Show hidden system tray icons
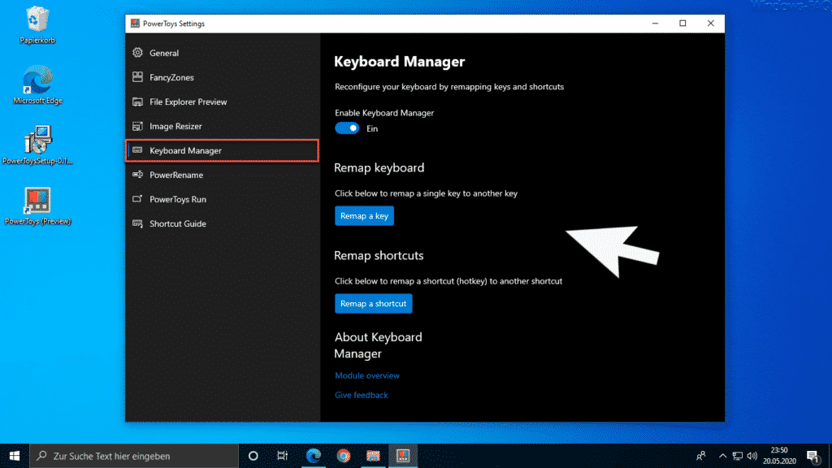The width and height of the screenshot is (832, 468). pyautogui.click(x=722, y=456)
